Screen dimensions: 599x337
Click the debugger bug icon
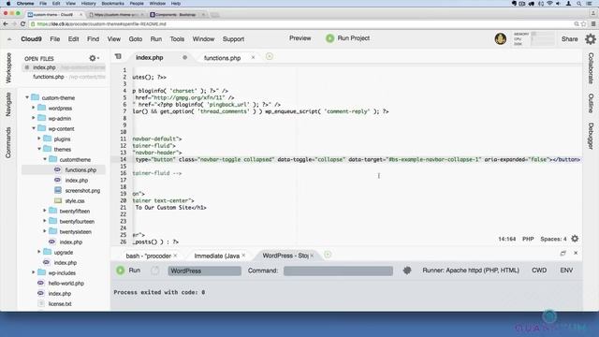tap(407, 271)
